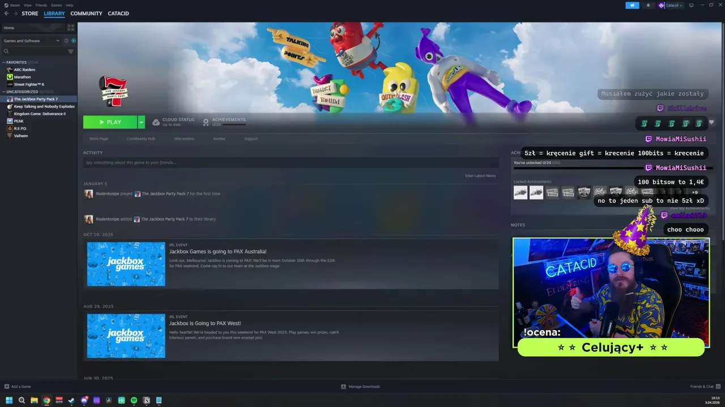
Task: Open the blue announcements megaphone button
Action: [632, 5]
